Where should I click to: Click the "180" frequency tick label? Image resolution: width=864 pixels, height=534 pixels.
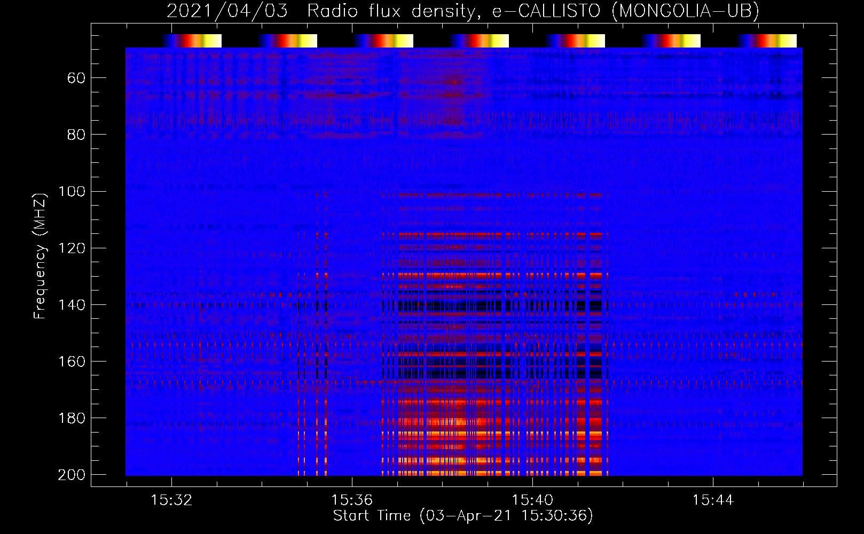72,418
